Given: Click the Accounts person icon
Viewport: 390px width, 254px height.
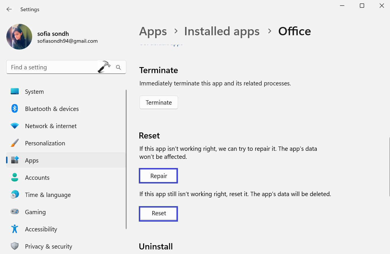Looking at the screenshot, I should pyautogui.click(x=15, y=177).
